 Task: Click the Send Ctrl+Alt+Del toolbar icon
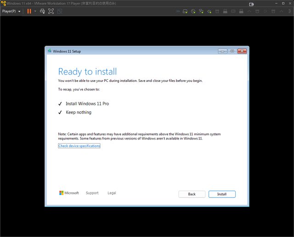pyautogui.click(x=42, y=11)
